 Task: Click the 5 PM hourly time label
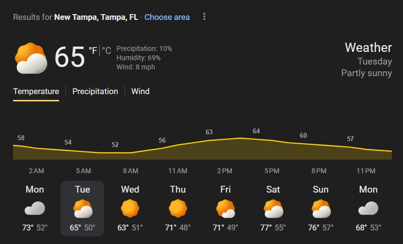[x=272, y=171]
